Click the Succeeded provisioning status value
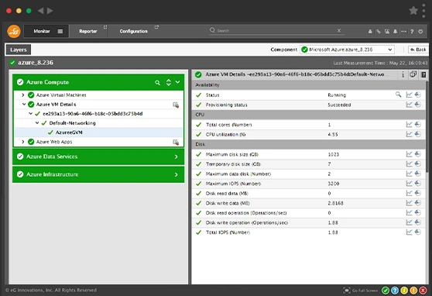This screenshot has height=296, width=432. pyautogui.click(x=339, y=105)
